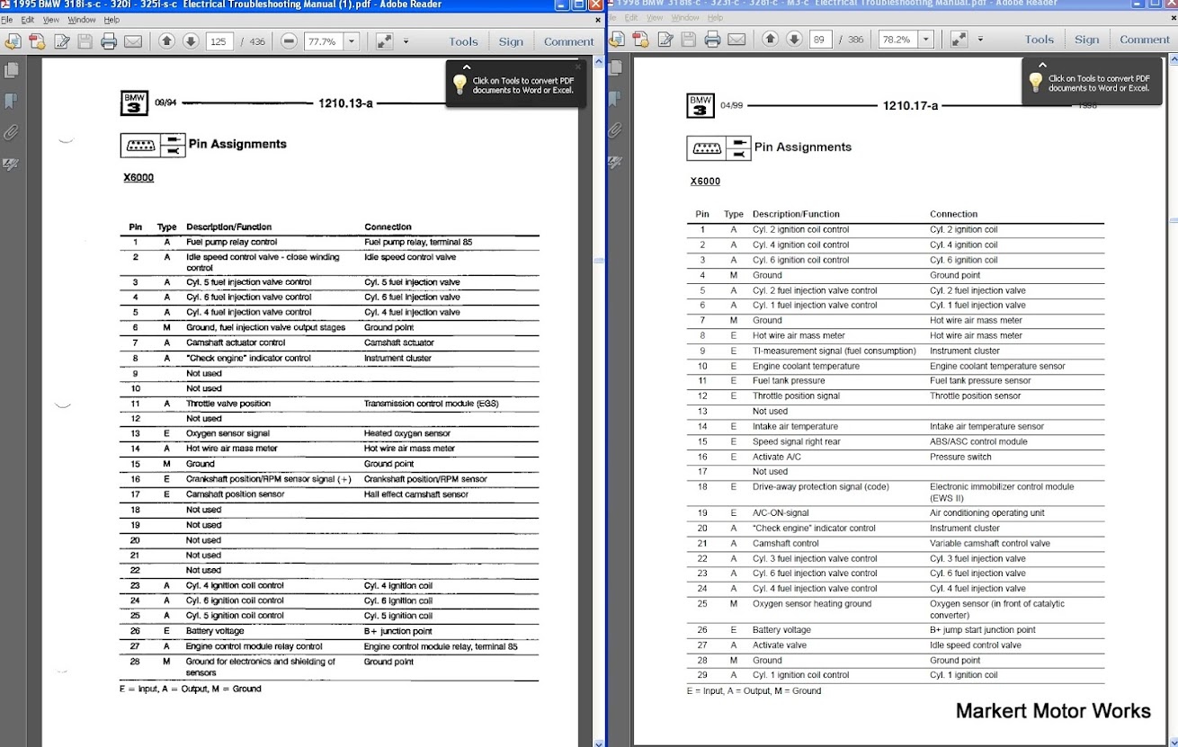
Task: Go to previous page in left window
Action: point(166,40)
